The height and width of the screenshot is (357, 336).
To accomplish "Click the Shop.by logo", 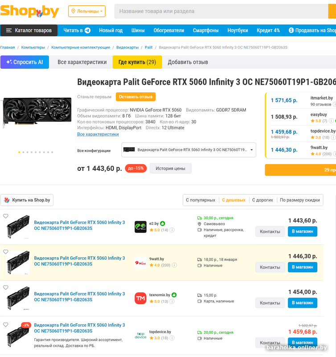I will [29, 11].
